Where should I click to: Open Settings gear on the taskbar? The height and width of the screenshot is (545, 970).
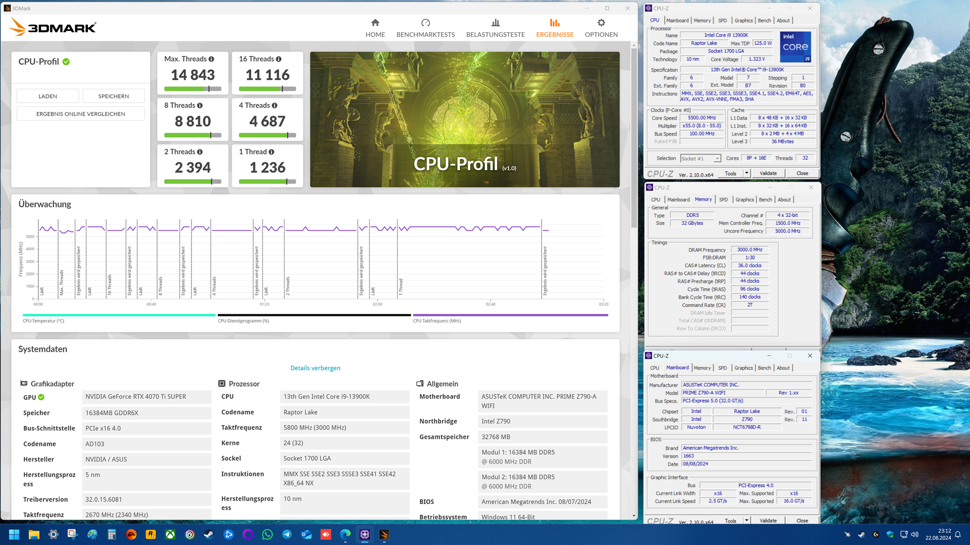tap(53, 534)
